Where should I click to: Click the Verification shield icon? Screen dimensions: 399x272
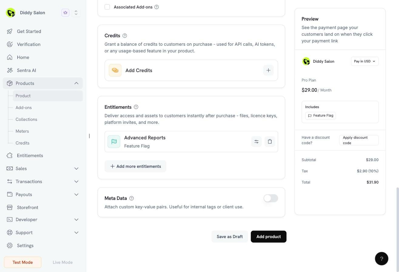pyautogui.click(x=10, y=45)
